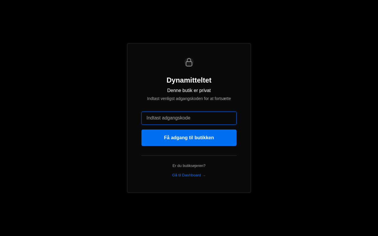Click the Få adgang til butikken button
Image resolution: width=378 pixels, height=236 pixels.
click(189, 138)
